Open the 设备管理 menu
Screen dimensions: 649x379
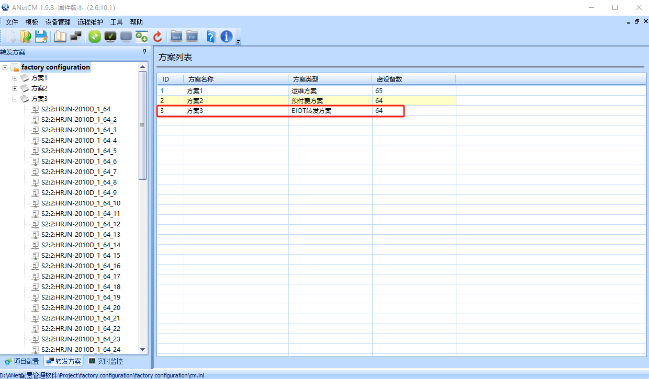pos(58,22)
